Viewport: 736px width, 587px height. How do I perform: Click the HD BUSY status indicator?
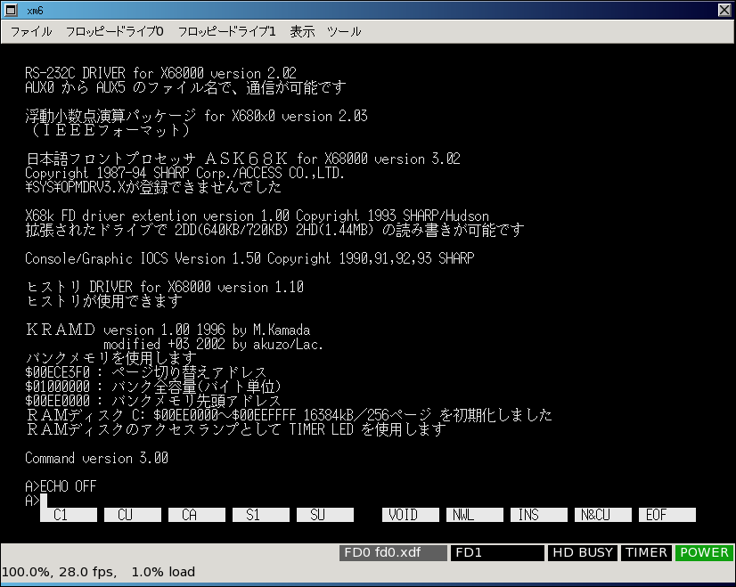coord(583,553)
